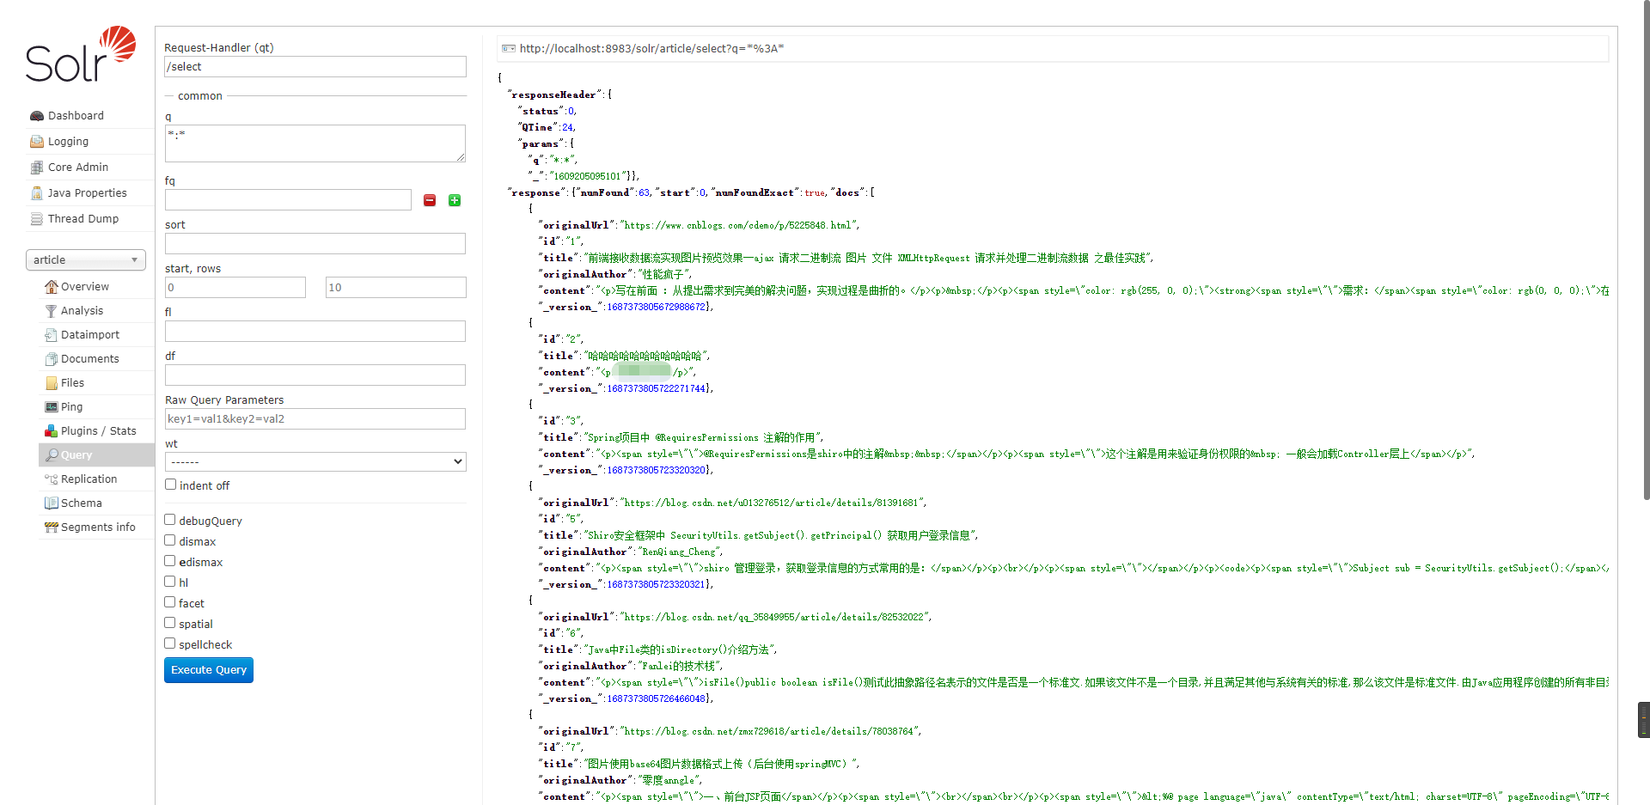Screen dimensions: 1650x805
Task: Click the start field showing 0
Action: (235, 288)
